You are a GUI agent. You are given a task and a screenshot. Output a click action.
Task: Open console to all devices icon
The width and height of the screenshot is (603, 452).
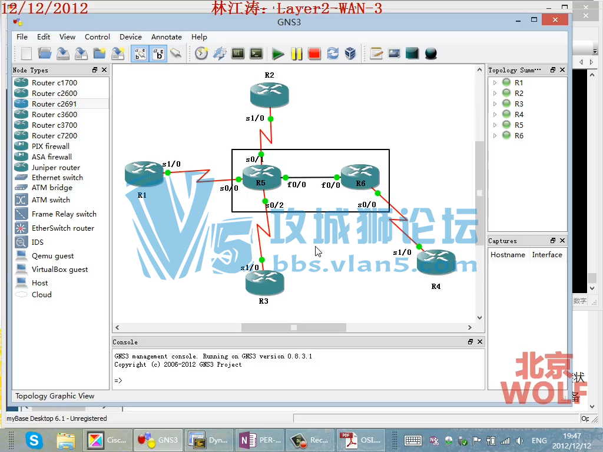256,54
